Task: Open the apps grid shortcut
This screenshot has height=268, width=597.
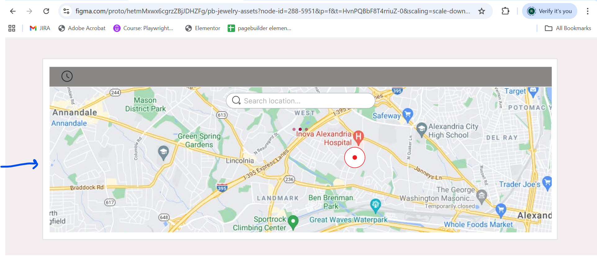Action: [12, 28]
